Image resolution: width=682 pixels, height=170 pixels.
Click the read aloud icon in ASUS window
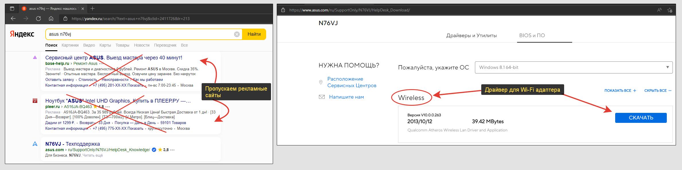click(x=659, y=10)
